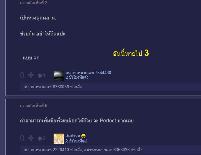Click emotion count 2 on comment 6
Viewport: 201px width, 155px height.
44,138
